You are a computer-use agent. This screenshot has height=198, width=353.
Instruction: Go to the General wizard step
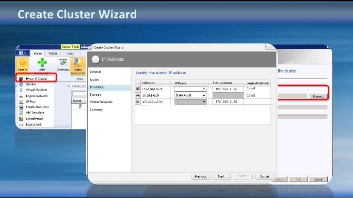pyautogui.click(x=96, y=72)
